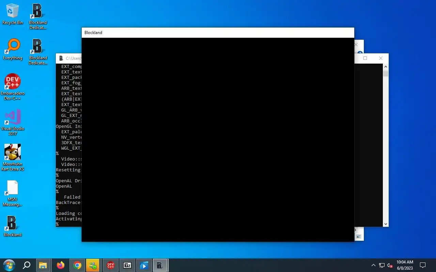Open the clock showing 10:04 AM
The height and width of the screenshot is (272, 436).
[x=405, y=265]
